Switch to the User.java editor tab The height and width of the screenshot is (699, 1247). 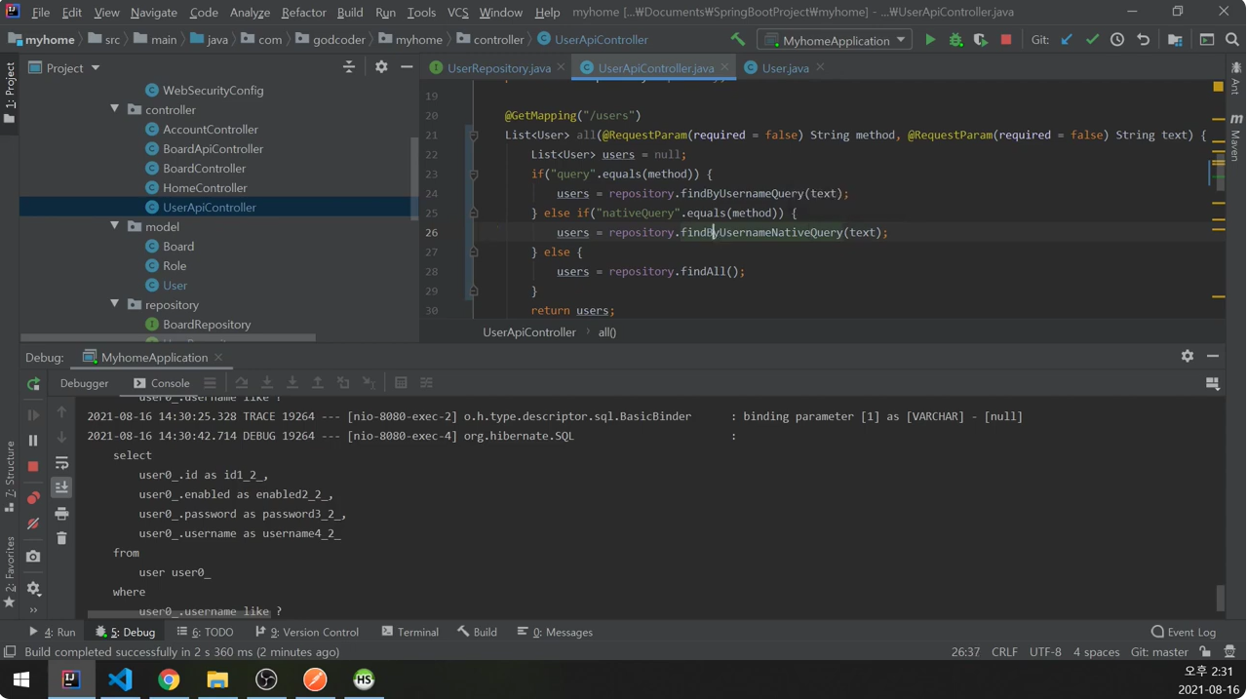[784, 67]
